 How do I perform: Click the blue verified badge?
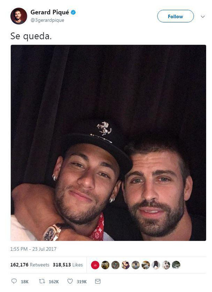pos(73,12)
